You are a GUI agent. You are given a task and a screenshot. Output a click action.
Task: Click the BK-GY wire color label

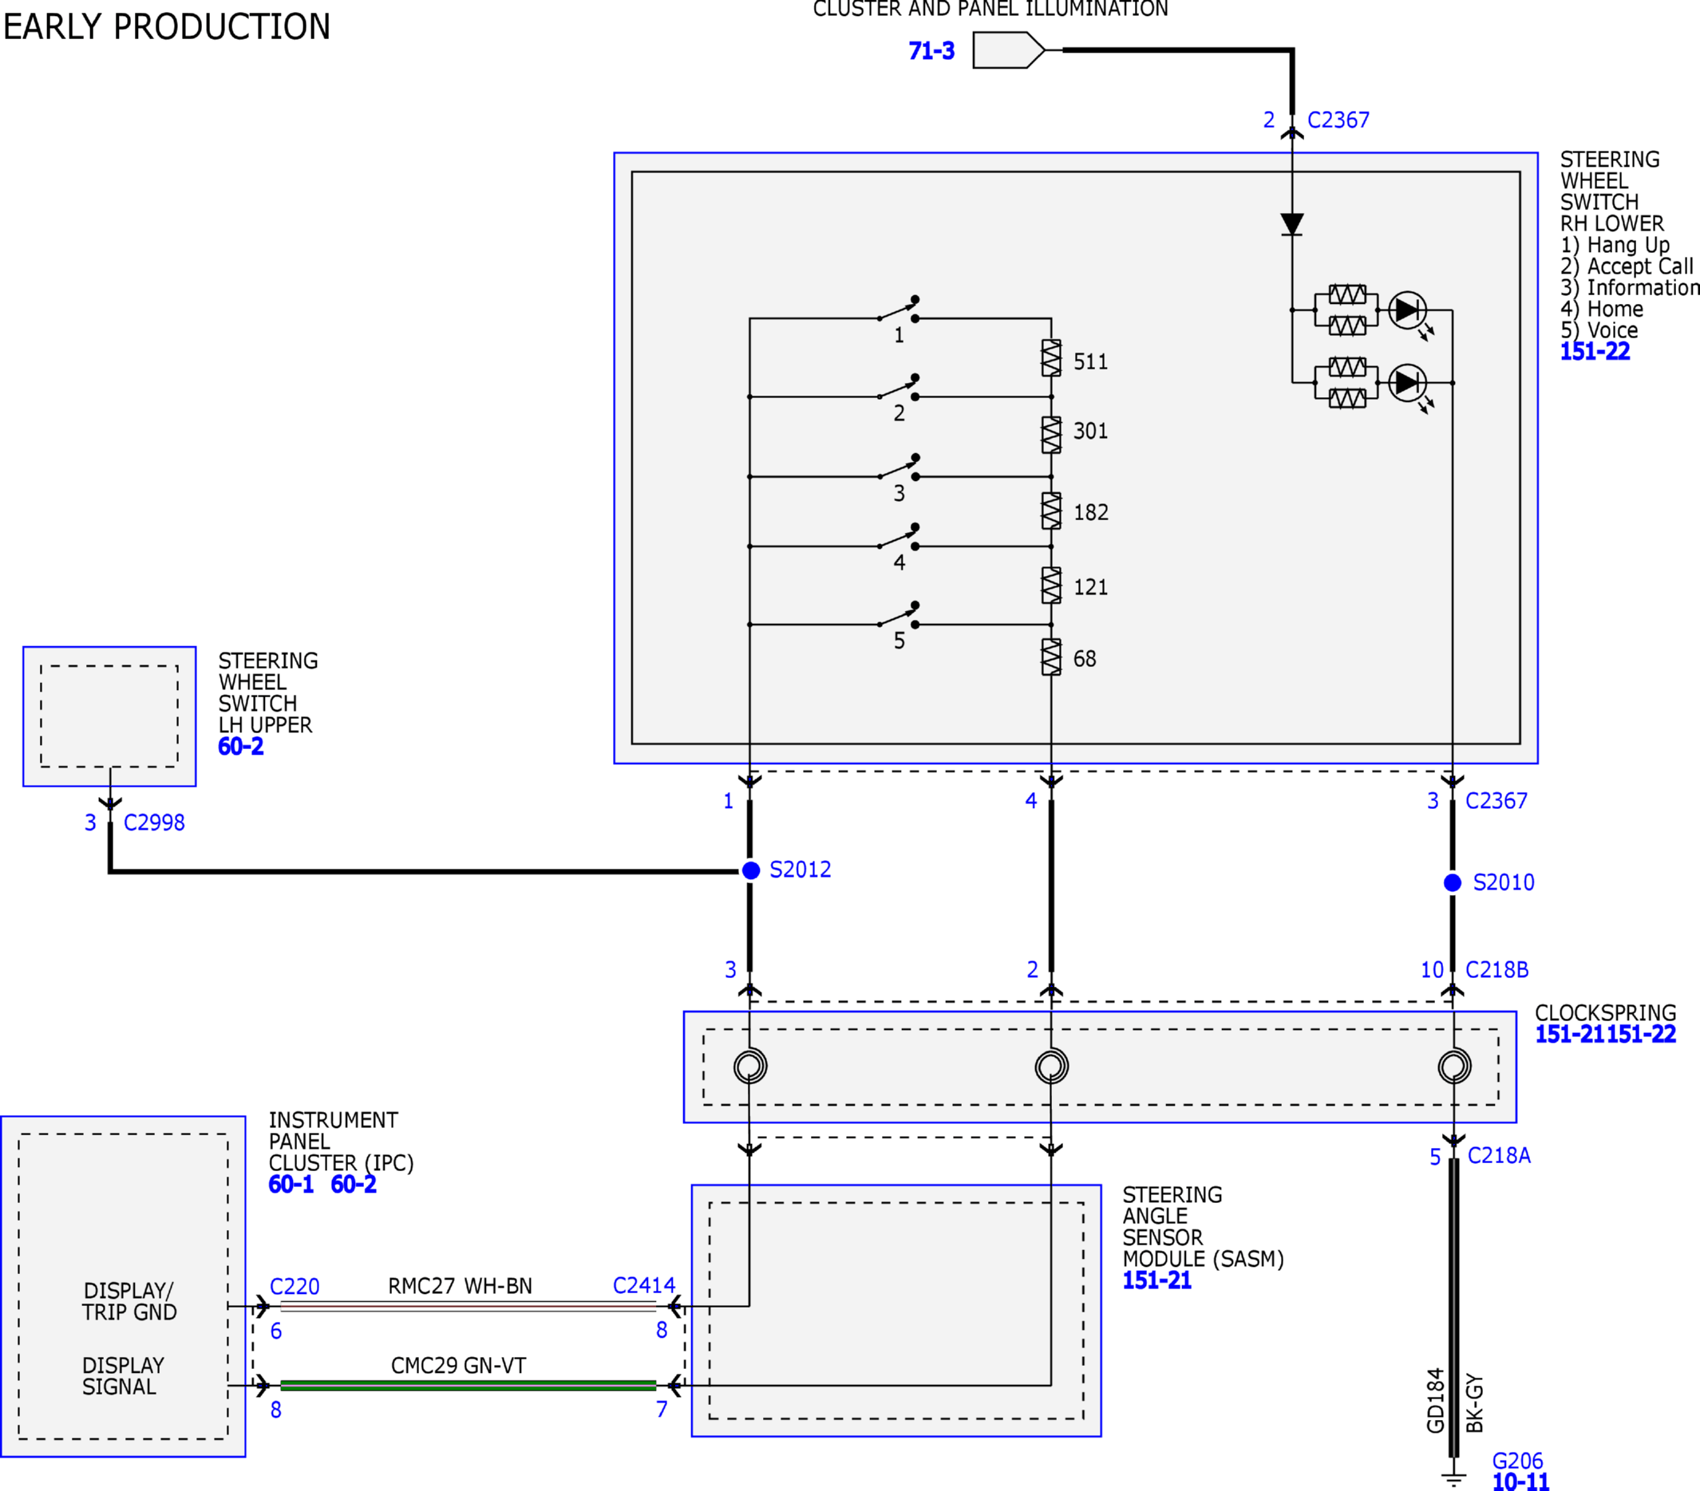[1475, 1403]
